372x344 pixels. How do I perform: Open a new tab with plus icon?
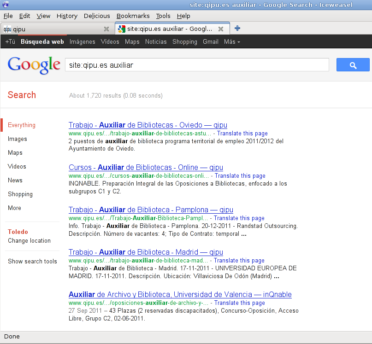point(237,29)
